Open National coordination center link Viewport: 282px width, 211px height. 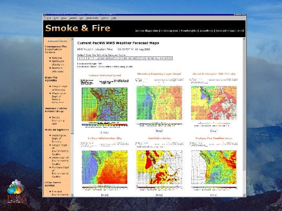click(57, 58)
